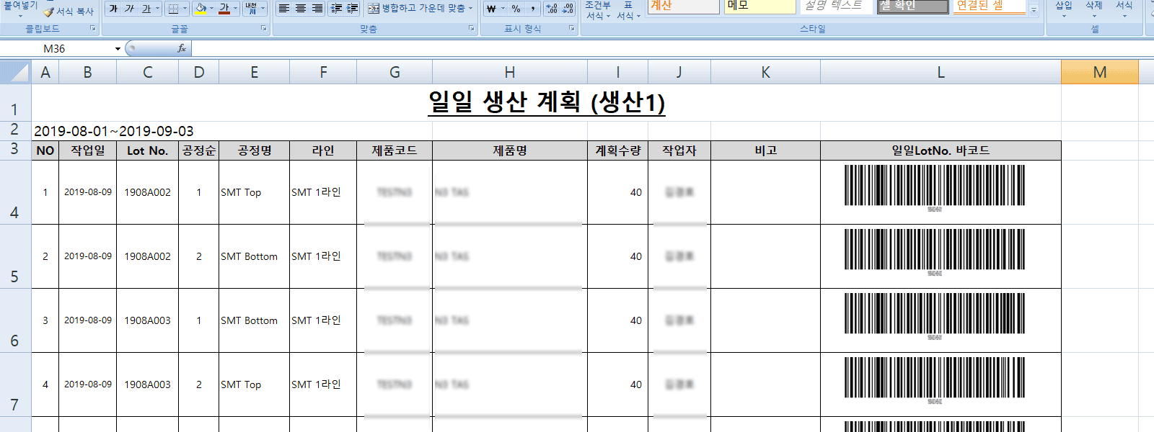Toggle underline (가) formatting
Viewport: 1154px width, 432px height.
(x=146, y=9)
